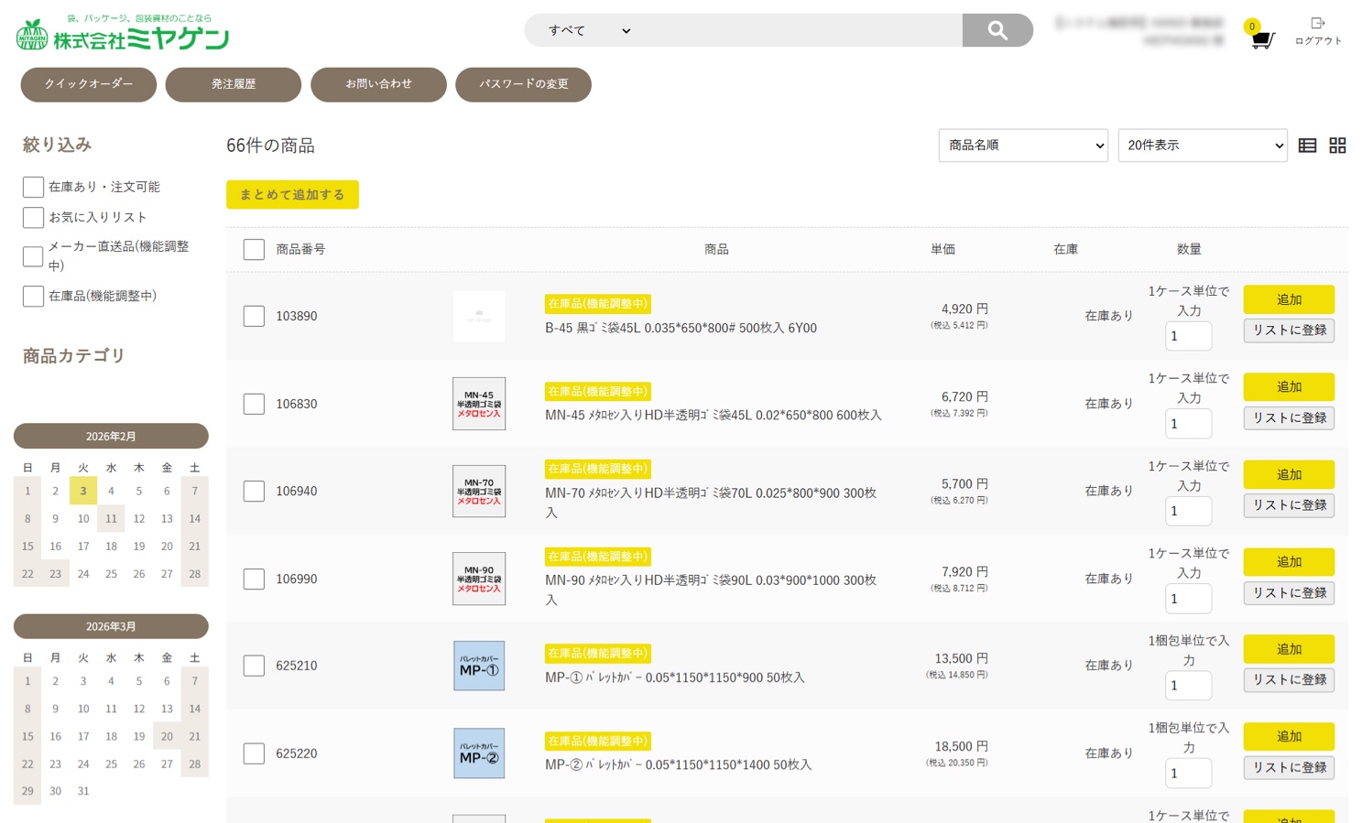Click the ログアウト logout icon

[1317, 24]
